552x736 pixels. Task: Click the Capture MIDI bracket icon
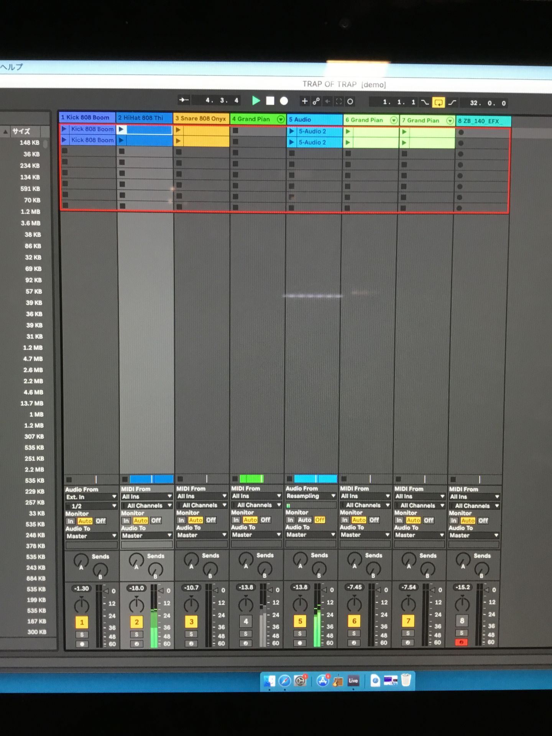tap(339, 102)
